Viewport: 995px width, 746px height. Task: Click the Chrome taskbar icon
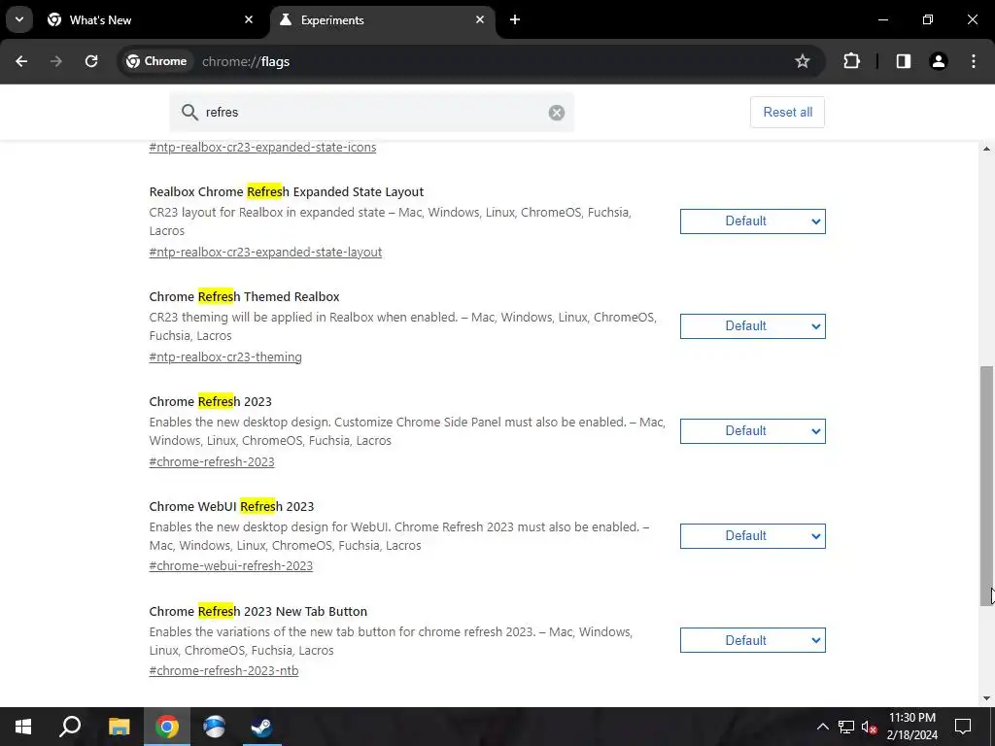click(167, 727)
